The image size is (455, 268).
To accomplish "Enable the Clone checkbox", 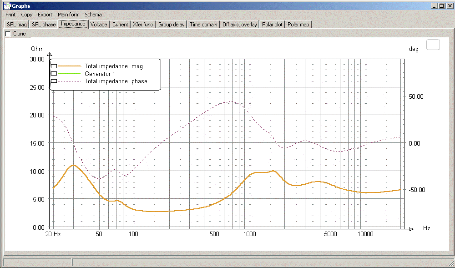I will pyautogui.click(x=8, y=34).
